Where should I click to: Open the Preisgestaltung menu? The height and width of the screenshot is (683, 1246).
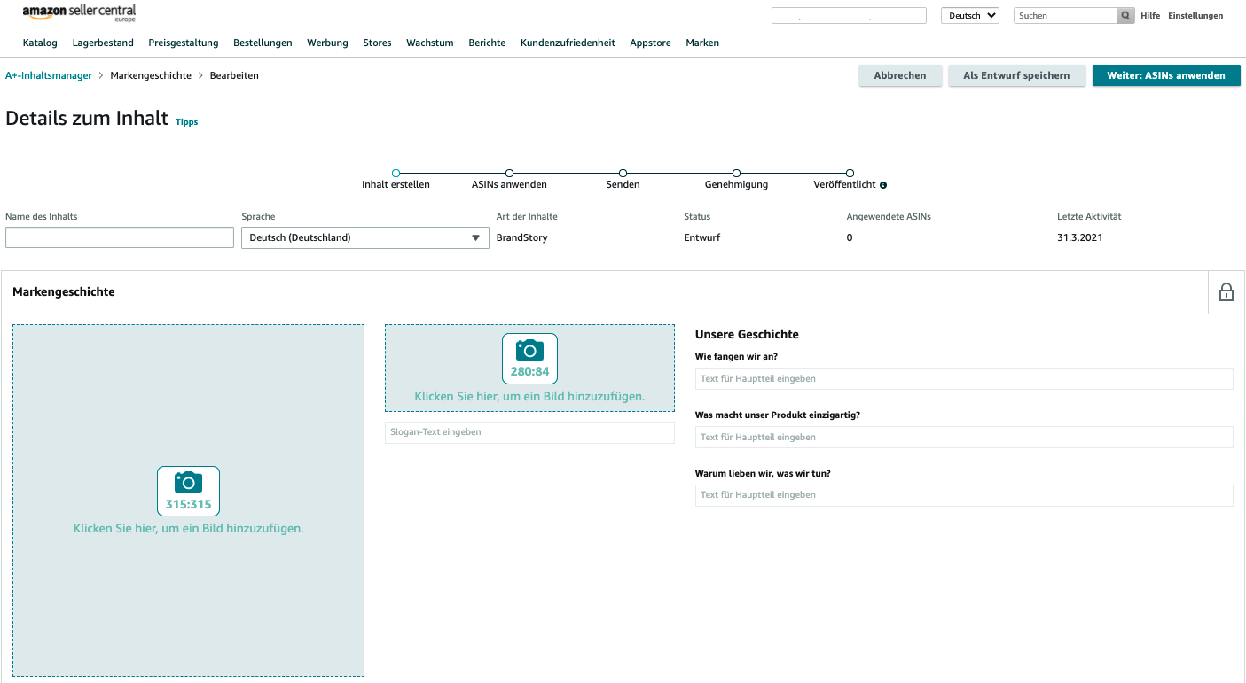coord(184,43)
